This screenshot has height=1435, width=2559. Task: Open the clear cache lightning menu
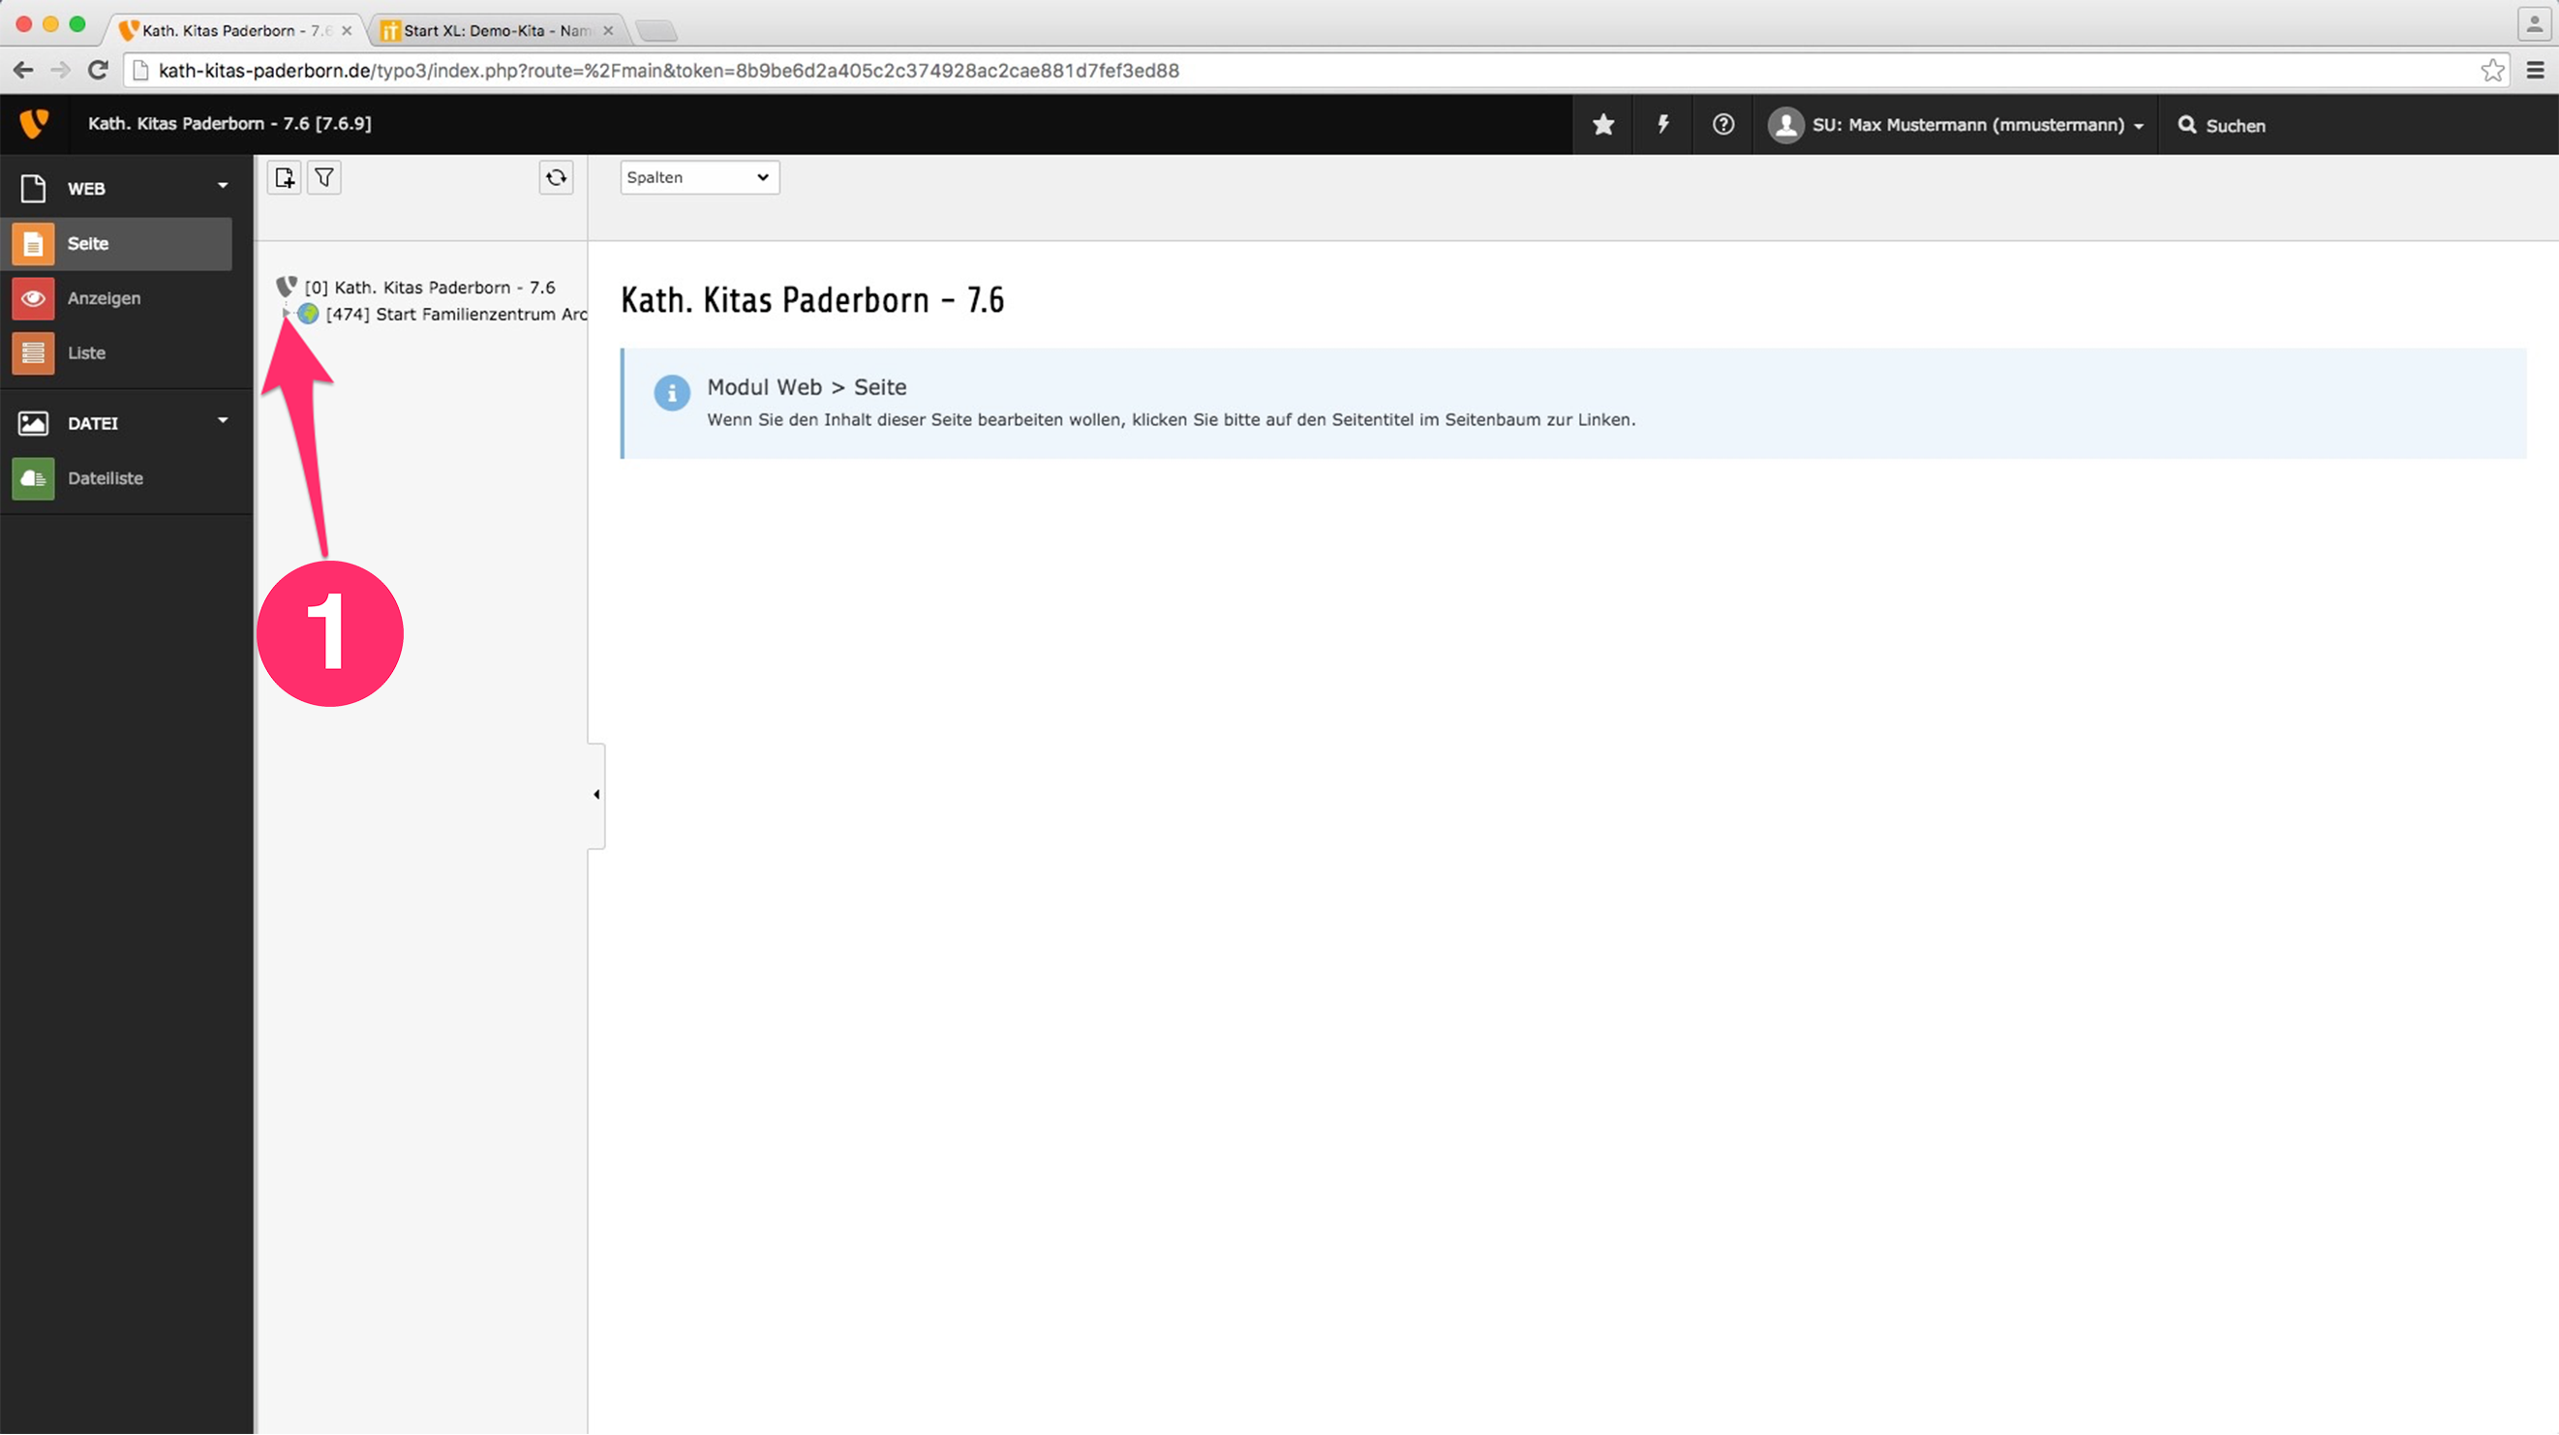(x=1662, y=125)
